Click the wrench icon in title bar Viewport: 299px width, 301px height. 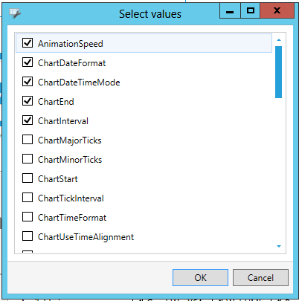click(x=15, y=13)
